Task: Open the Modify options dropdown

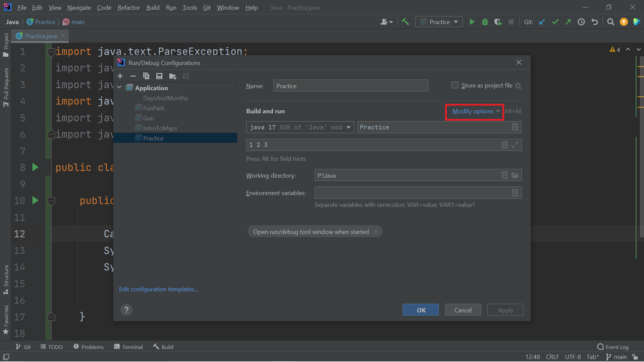Action: tap(476, 111)
